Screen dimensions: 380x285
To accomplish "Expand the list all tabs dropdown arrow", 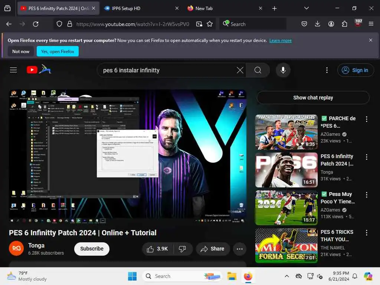I will [306, 8].
